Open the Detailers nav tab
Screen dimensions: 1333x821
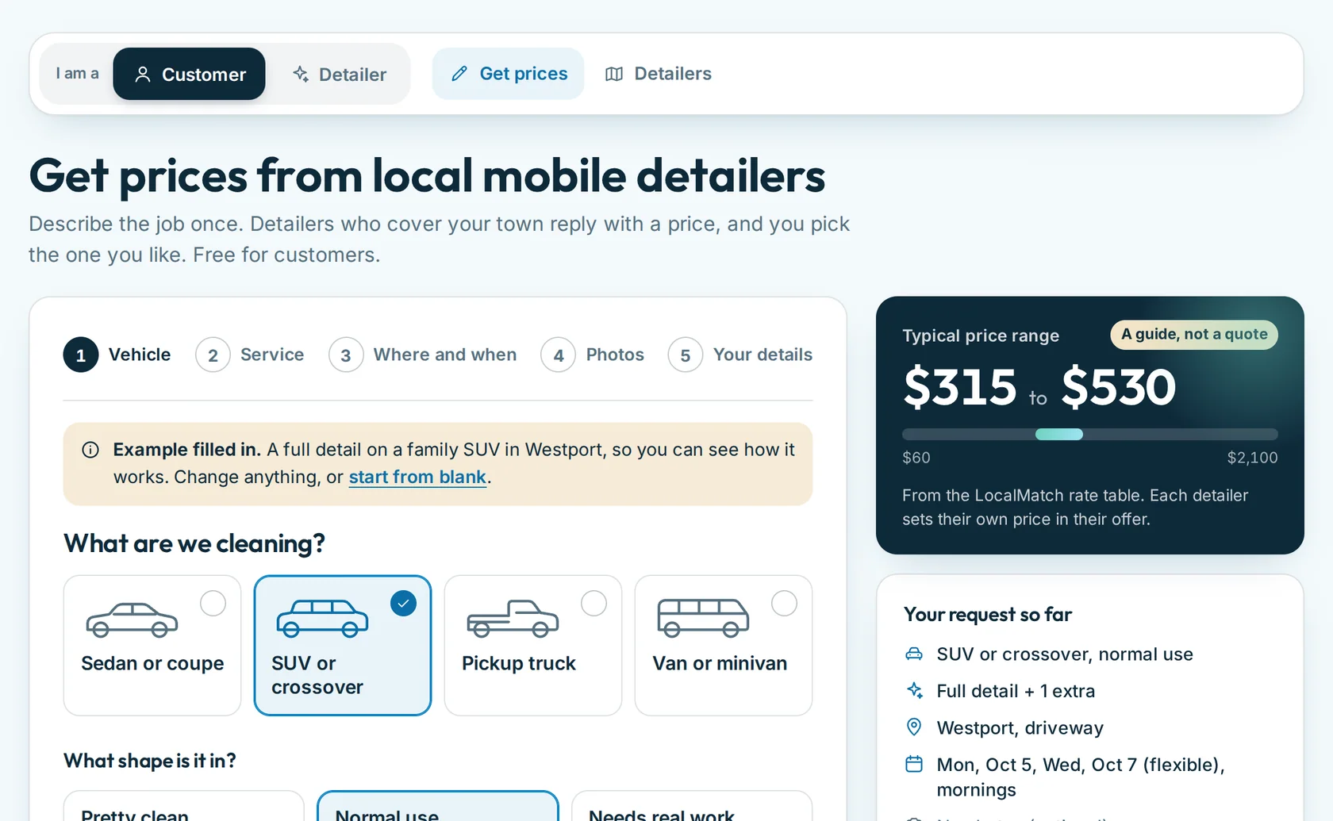point(659,74)
